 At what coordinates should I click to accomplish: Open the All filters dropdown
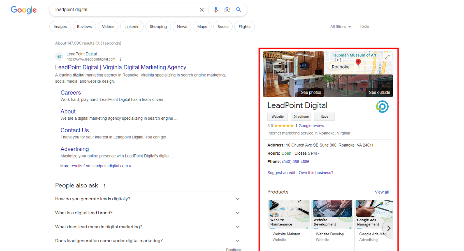340,27
